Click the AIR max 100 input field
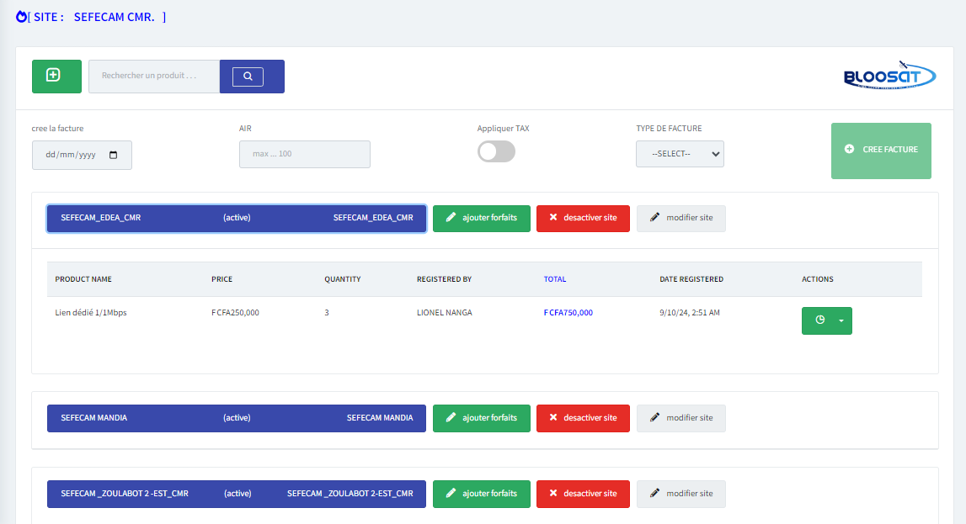This screenshot has height=524, width=966. pos(304,155)
